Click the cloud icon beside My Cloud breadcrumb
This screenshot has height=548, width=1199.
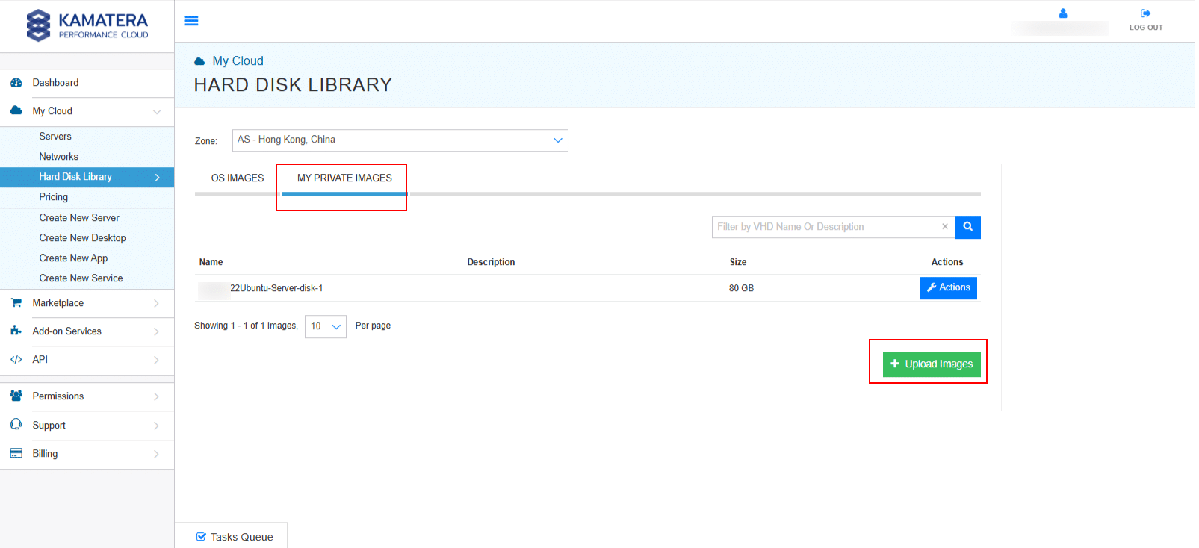(x=199, y=61)
